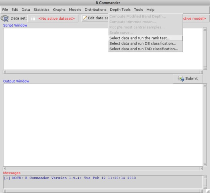This screenshot has height=193, width=210.
Task: Click the Messages text area
Action: pyautogui.click(x=103, y=182)
